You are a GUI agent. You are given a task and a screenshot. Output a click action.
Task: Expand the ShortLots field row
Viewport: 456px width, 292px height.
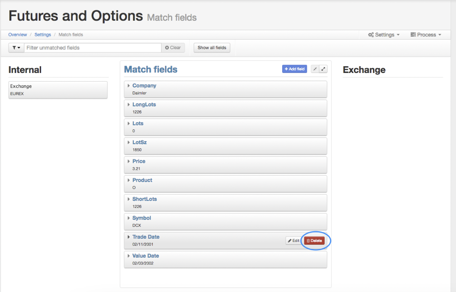click(x=225, y=203)
